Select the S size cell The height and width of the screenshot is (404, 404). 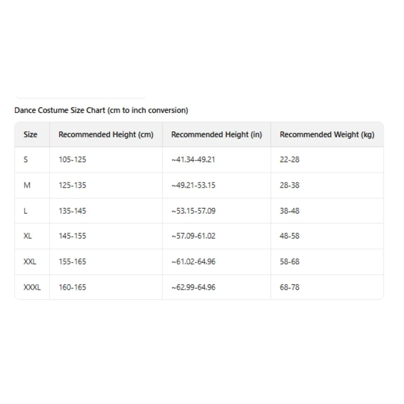point(26,160)
